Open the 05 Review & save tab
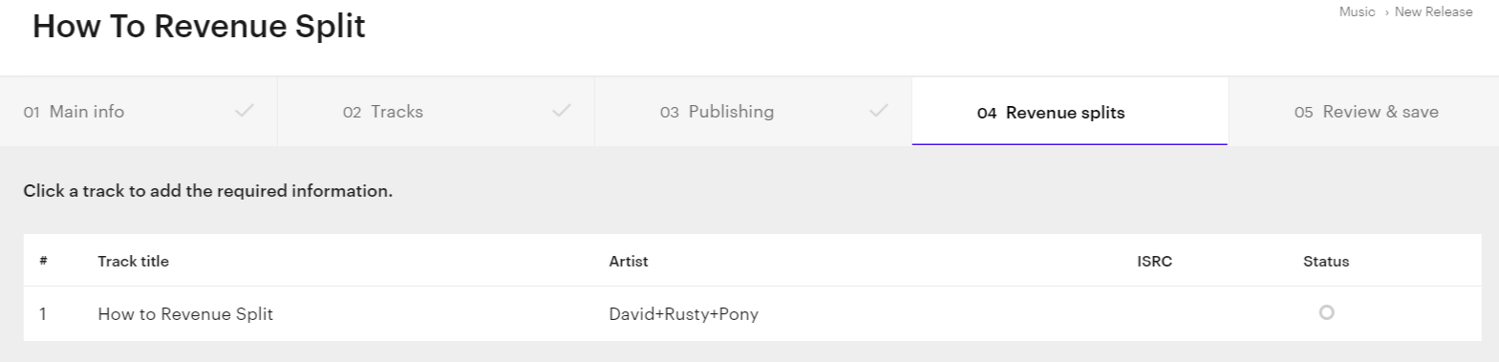The image size is (1499, 362). 1363,112
